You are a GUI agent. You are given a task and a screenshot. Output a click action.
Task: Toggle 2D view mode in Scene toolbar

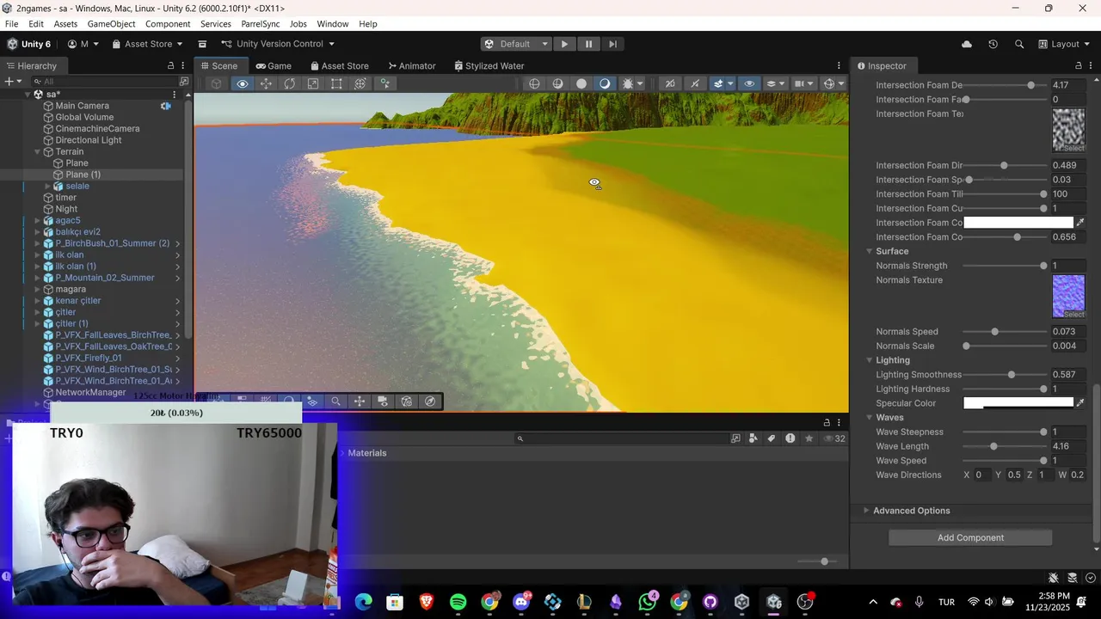pos(670,83)
